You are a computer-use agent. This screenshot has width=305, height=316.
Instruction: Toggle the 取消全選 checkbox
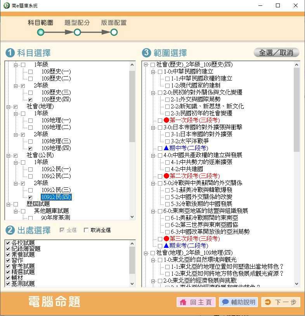coord(86,230)
